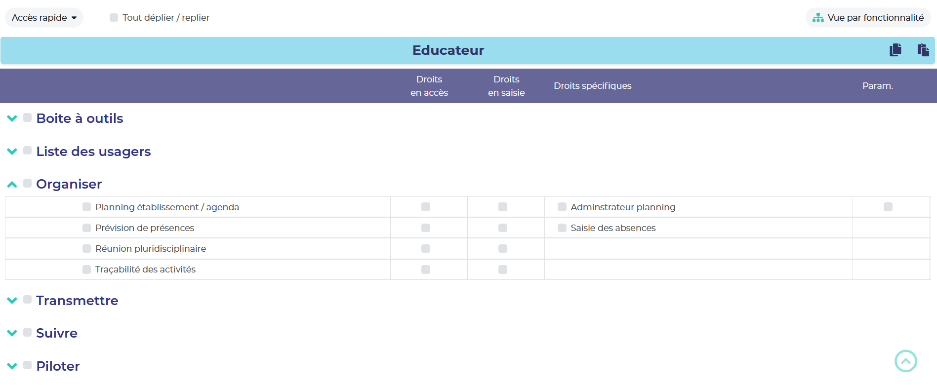Viewport: 937px width, 385px height.
Task: Click the scroll-to-top circle arrow icon
Action: point(905,361)
